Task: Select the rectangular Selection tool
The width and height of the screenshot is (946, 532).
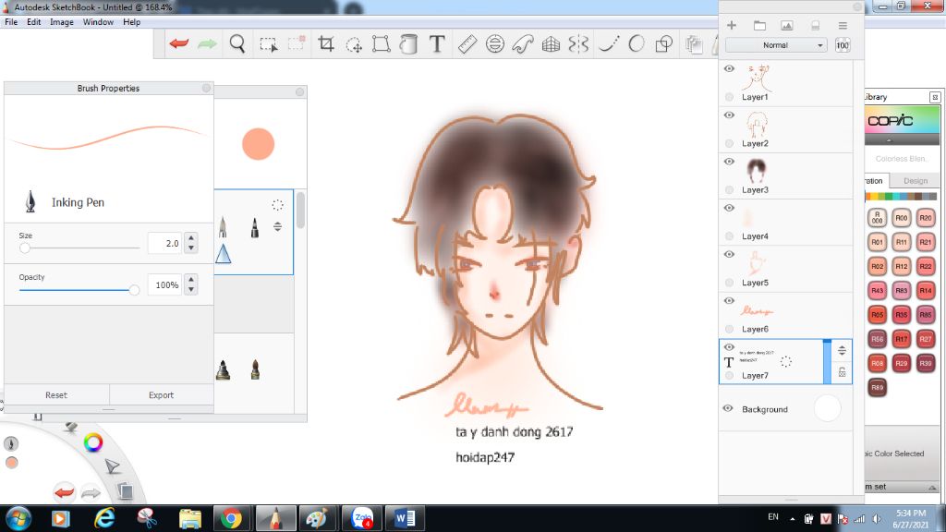Action: click(268, 44)
